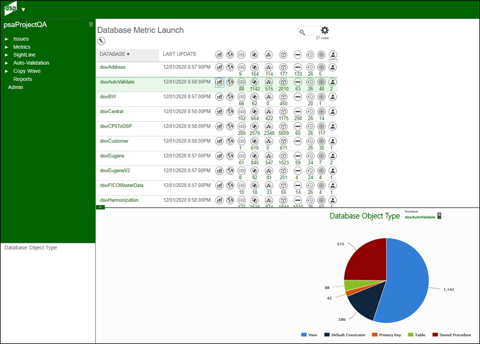The image size is (480, 344).
Task: Click overlapping circles view icon in dswAutoValidate row
Action: pyautogui.click(x=254, y=82)
